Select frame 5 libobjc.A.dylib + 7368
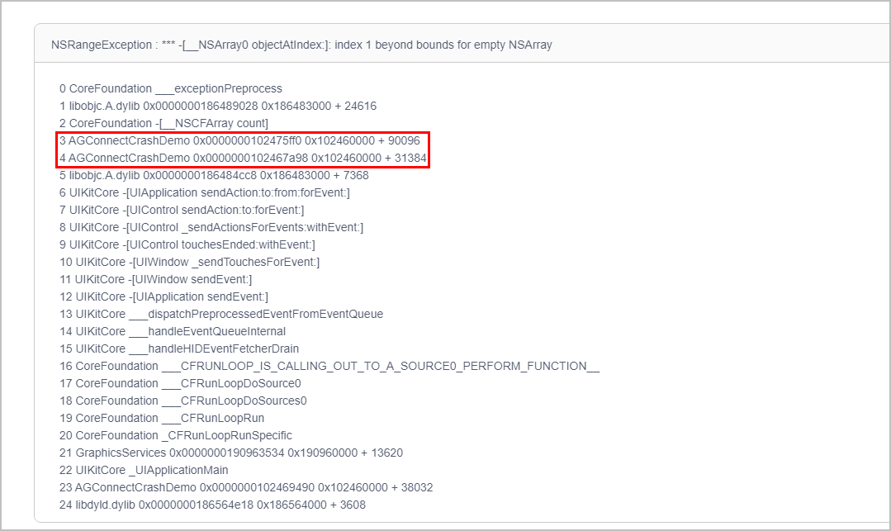Image resolution: width=891 pixels, height=531 pixels. coord(214,176)
